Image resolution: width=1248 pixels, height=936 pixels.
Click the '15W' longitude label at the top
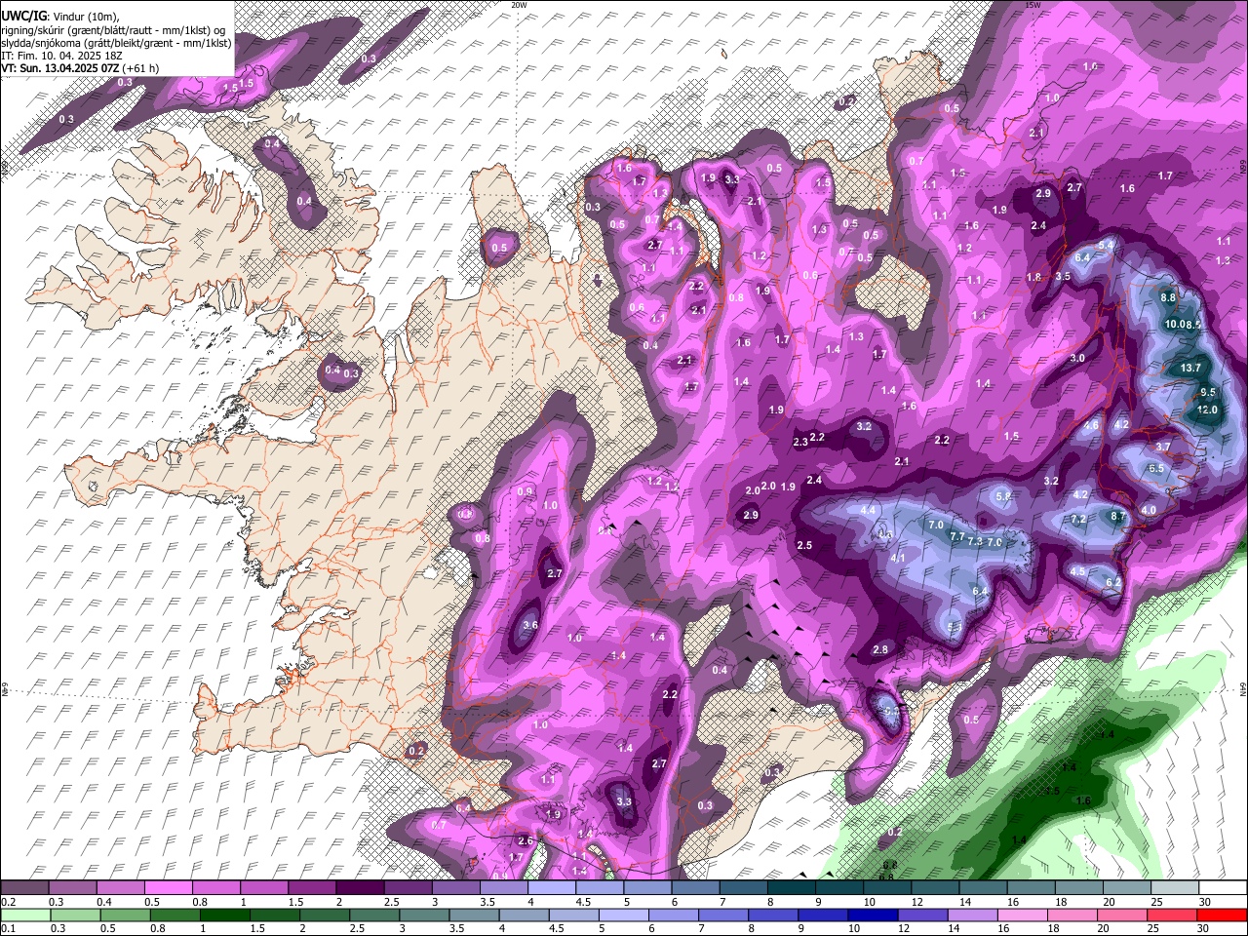pos(1033,5)
